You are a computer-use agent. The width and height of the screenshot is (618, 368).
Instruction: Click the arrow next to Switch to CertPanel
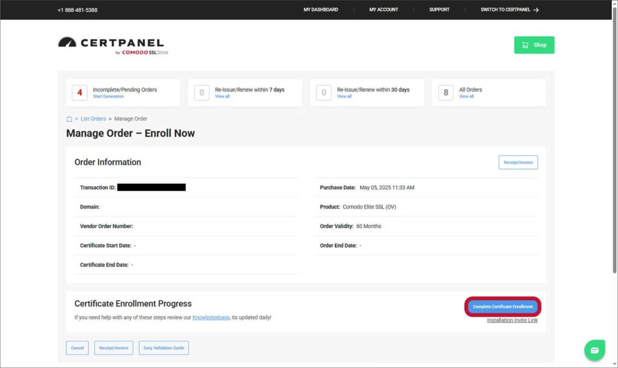(x=536, y=10)
